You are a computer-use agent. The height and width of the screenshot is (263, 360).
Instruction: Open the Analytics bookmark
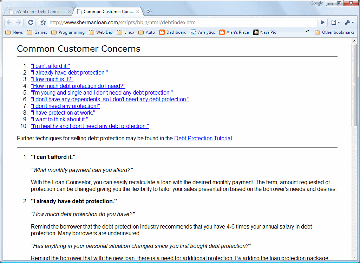point(203,32)
